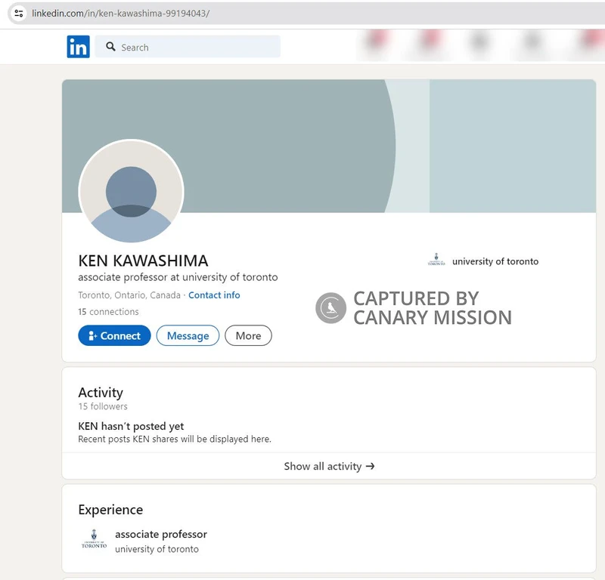
Task: Open the More actions button
Action: pyautogui.click(x=249, y=335)
